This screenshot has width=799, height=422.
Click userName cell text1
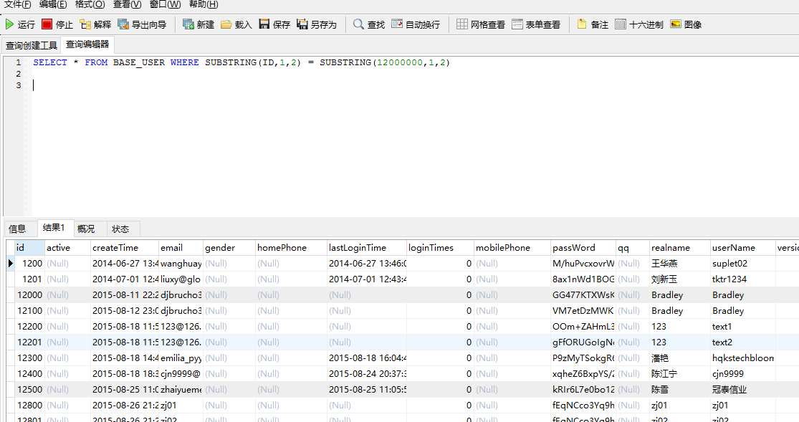(x=743, y=327)
